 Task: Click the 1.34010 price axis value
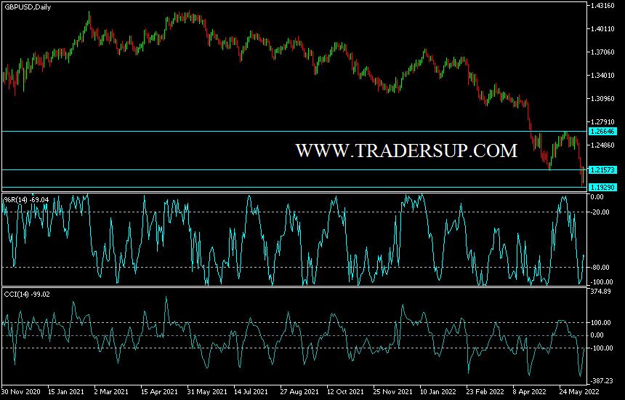603,76
